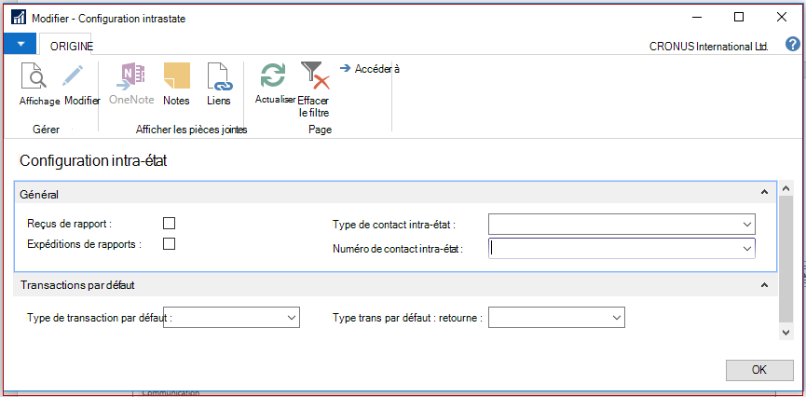The image size is (806, 397).
Task: Enable the Reçus de rapport checkbox
Action: [x=169, y=223]
